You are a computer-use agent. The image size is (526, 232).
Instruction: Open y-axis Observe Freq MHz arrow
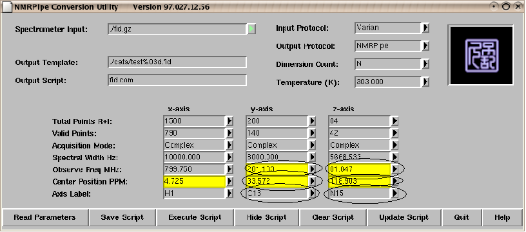click(x=312, y=169)
